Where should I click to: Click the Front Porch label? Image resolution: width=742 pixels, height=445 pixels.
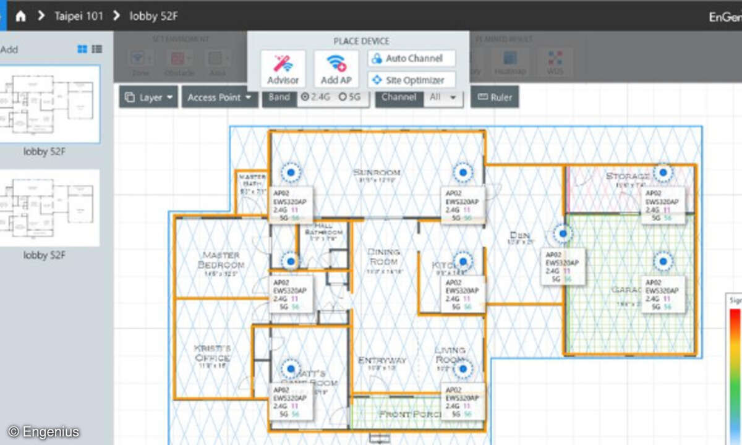point(410,414)
